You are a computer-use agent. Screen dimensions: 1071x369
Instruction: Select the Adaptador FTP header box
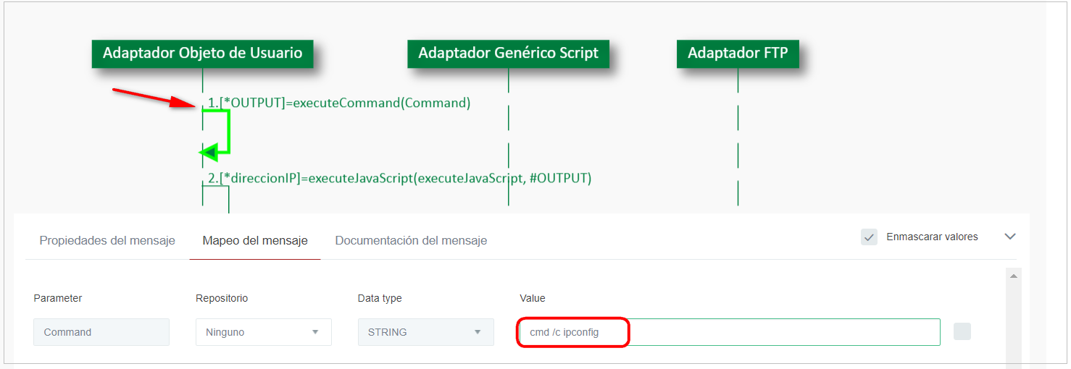(x=737, y=54)
